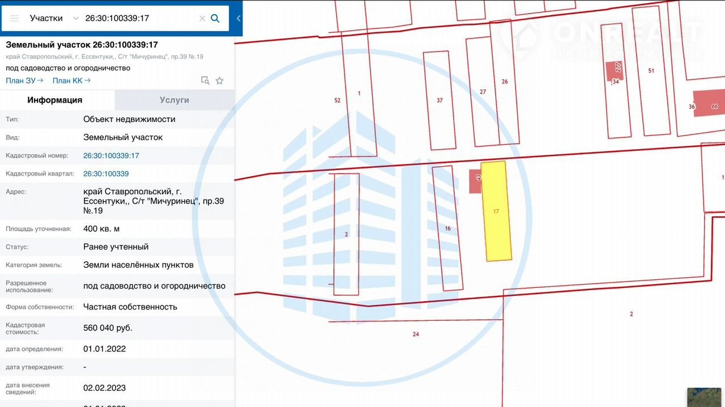This screenshot has height=407, width=725.
Task: Collapse the side panel with blue arrow
Action: 238,18
